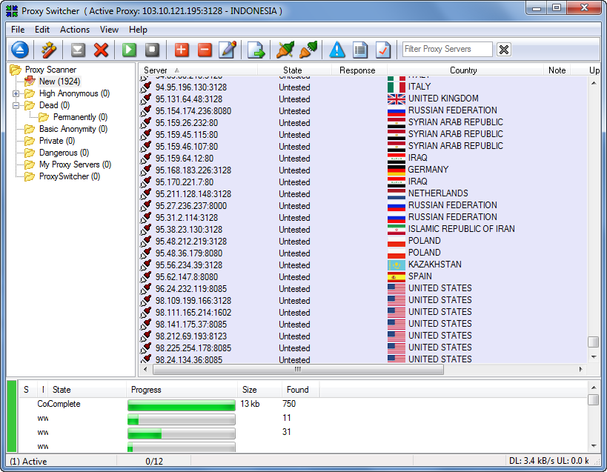Screen dimensions: 607x472
Task: Open the magic wand wizard icon
Action: coord(49,50)
